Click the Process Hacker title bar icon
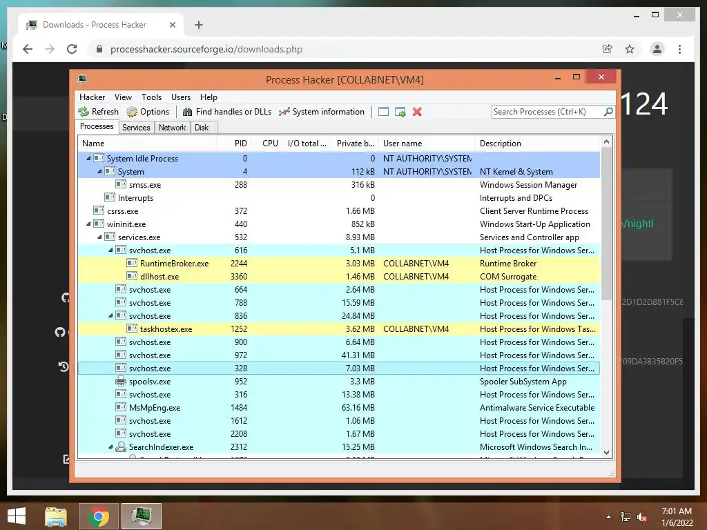Image resolution: width=707 pixels, height=530 pixels. click(81, 79)
